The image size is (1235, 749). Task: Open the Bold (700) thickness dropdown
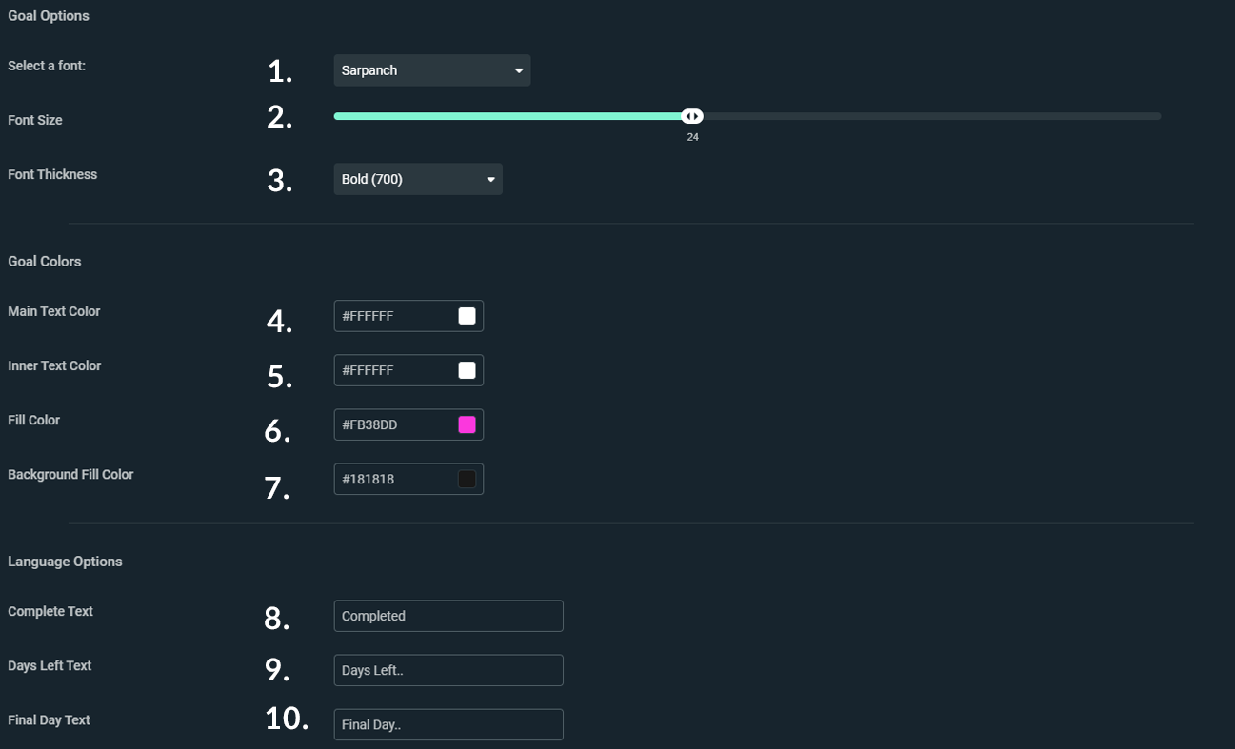pyautogui.click(x=418, y=179)
